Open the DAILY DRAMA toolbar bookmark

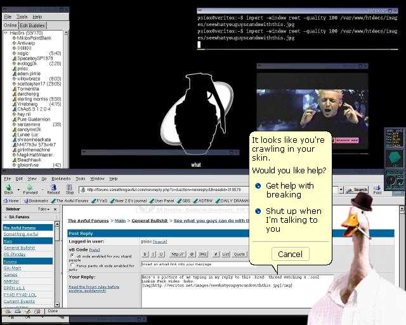232,201
